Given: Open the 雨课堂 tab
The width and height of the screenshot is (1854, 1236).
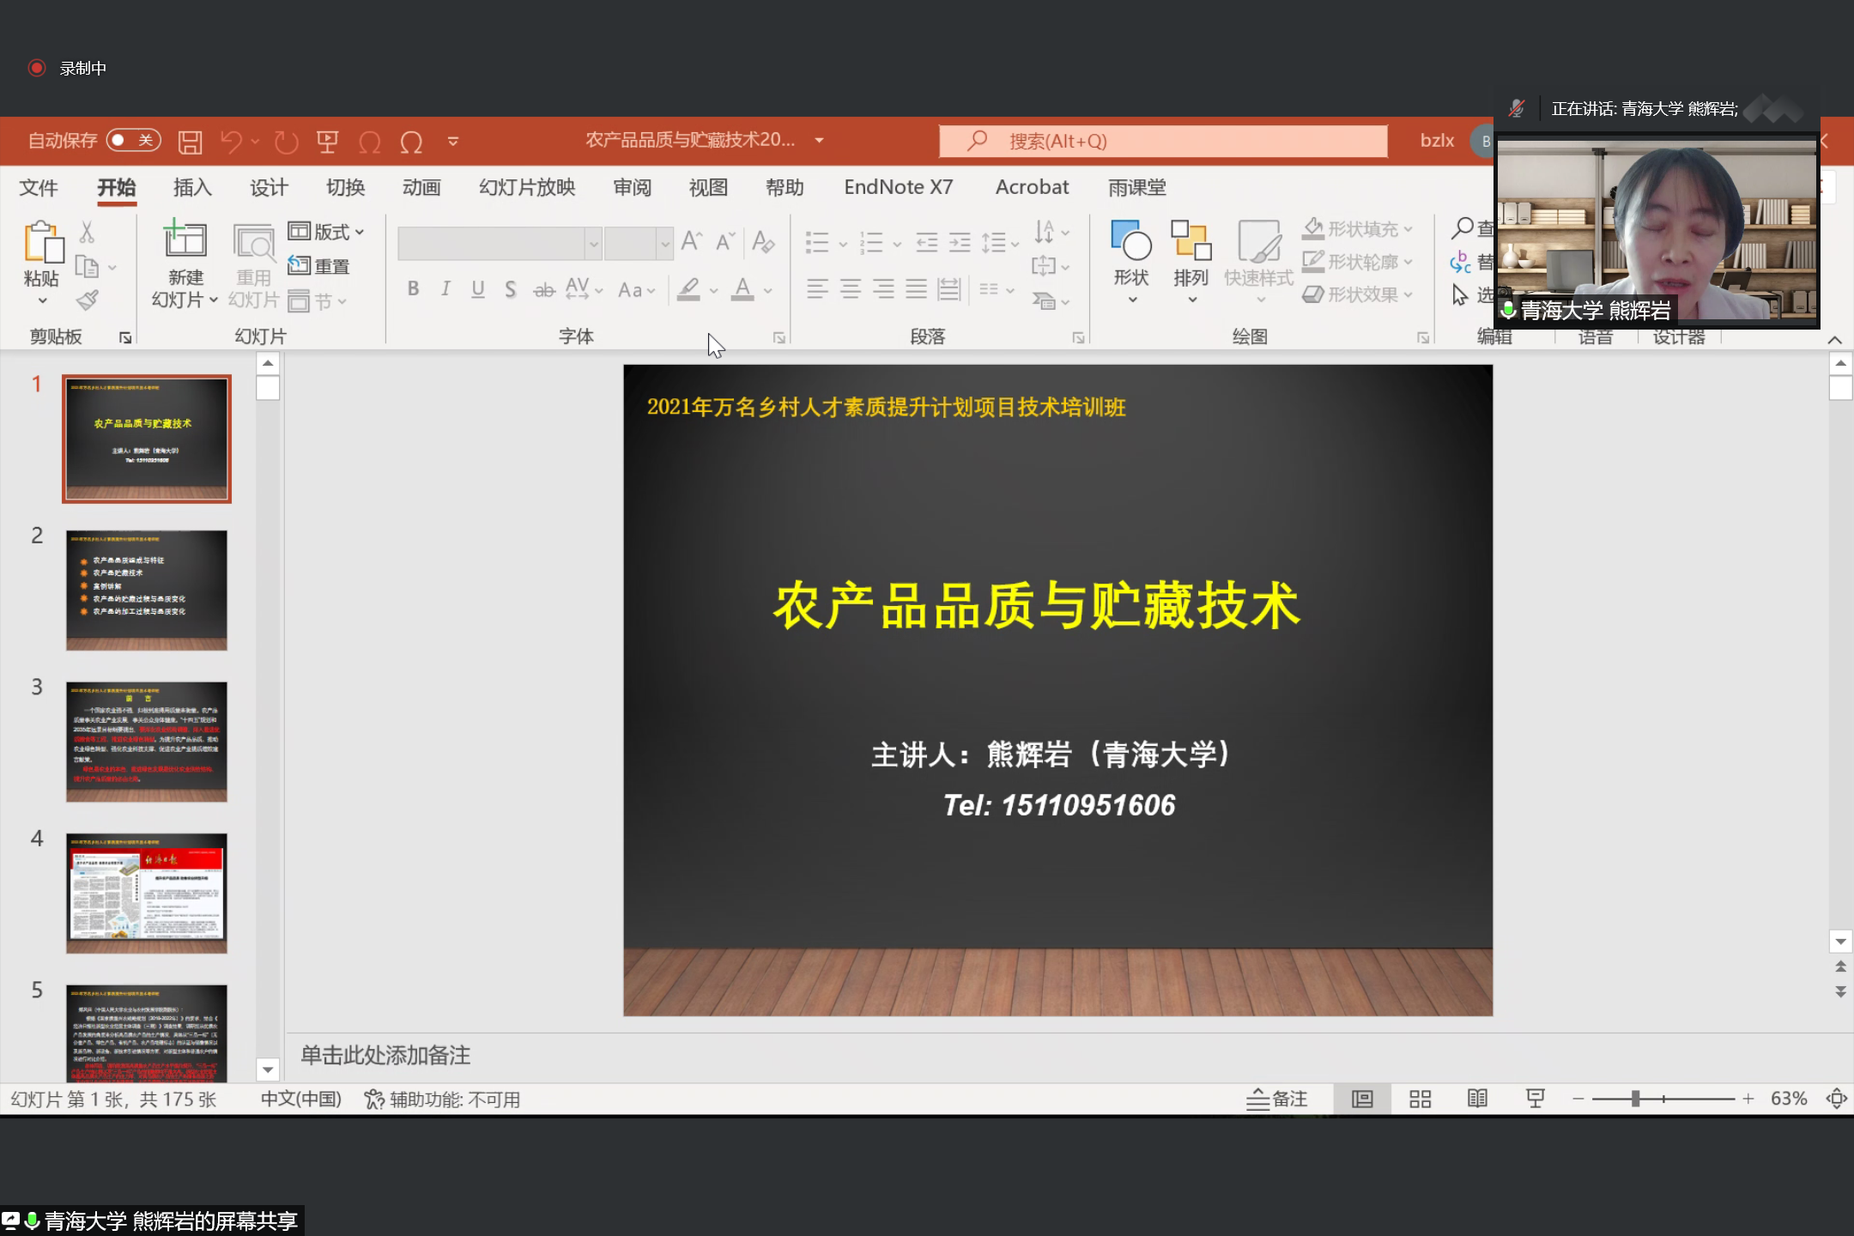Looking at the screenshot, I should (x=1136, y=187).
